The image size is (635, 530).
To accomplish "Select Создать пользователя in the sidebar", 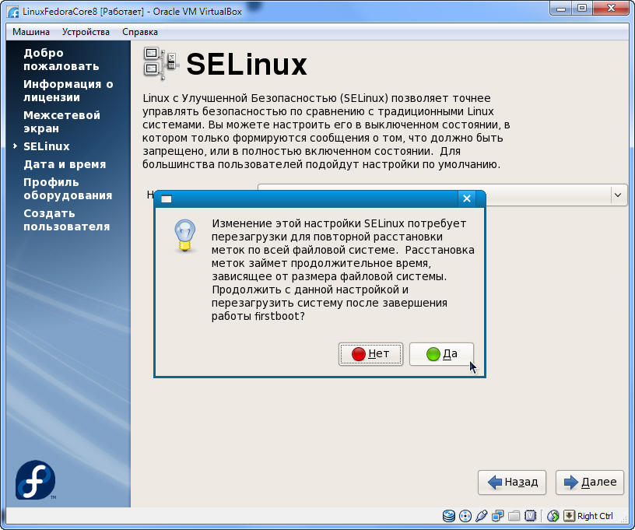I will tap(67, 219).
